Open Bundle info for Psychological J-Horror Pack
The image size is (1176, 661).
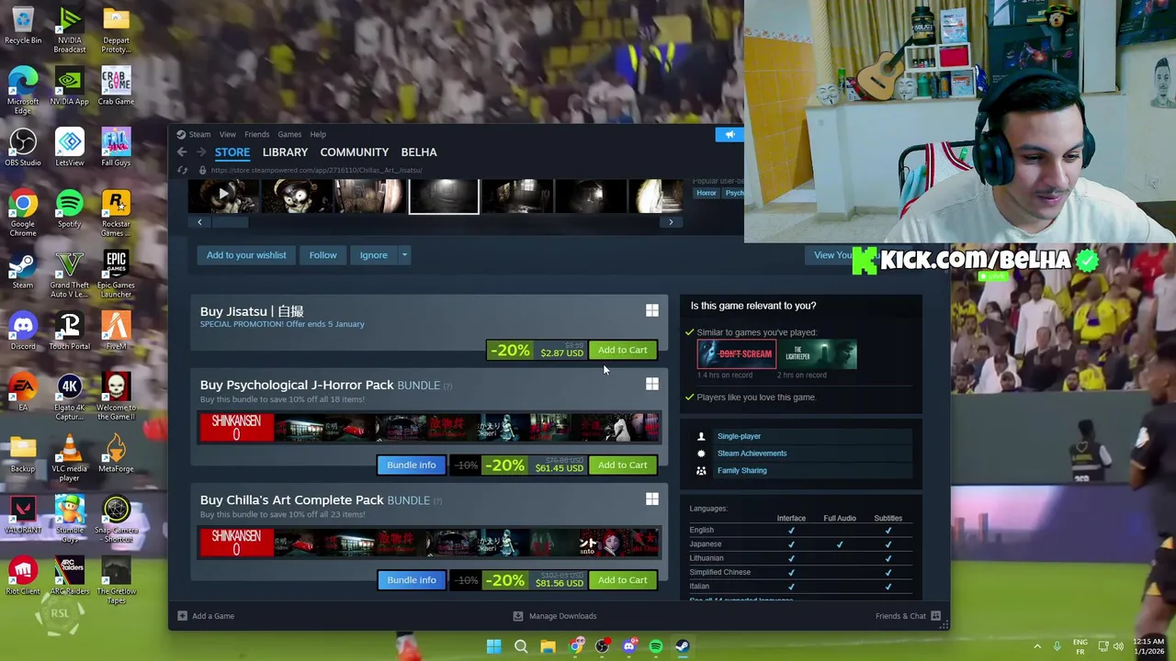[412, 465]
